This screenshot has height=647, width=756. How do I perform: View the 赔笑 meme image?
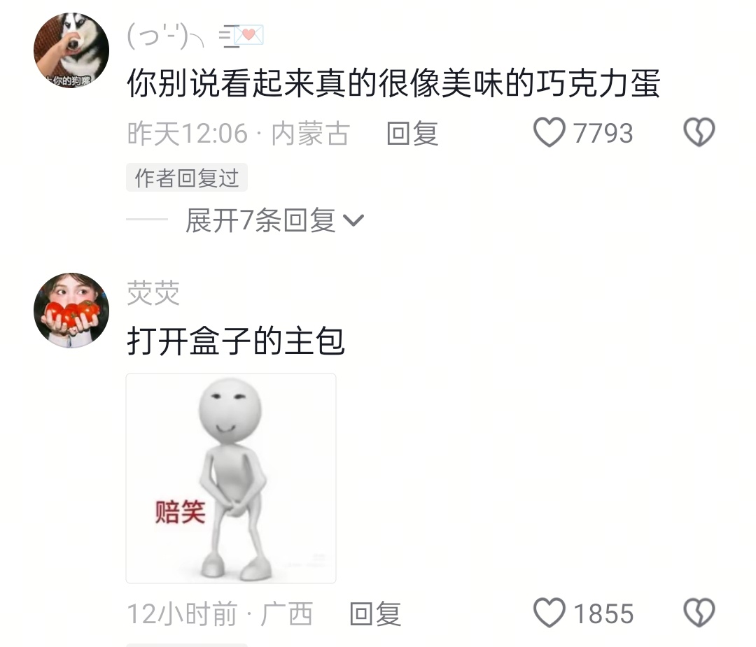click(x=231, y=478)
